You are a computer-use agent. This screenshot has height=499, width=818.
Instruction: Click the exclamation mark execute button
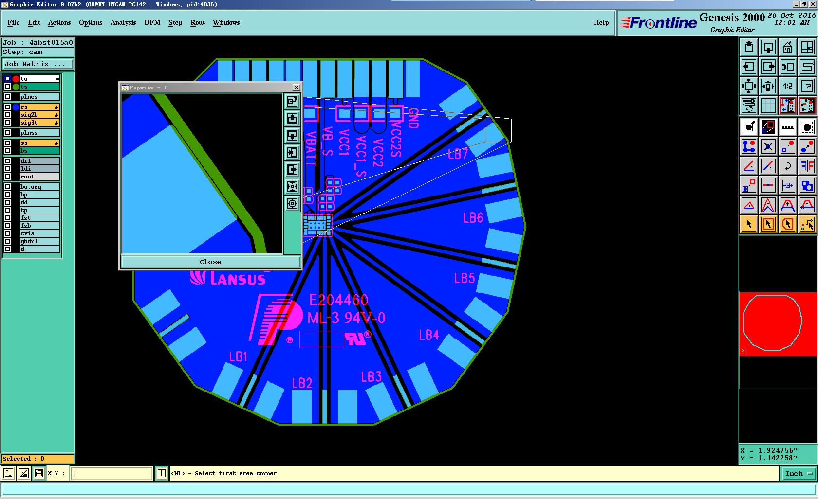(162, 473)
